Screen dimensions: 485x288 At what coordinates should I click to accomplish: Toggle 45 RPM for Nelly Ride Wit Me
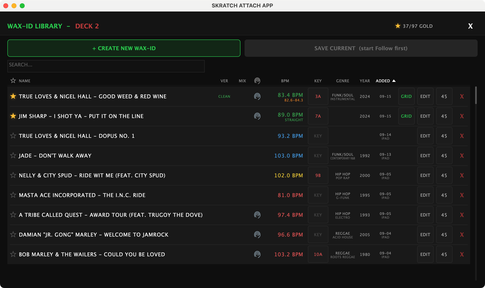(444, 175)
